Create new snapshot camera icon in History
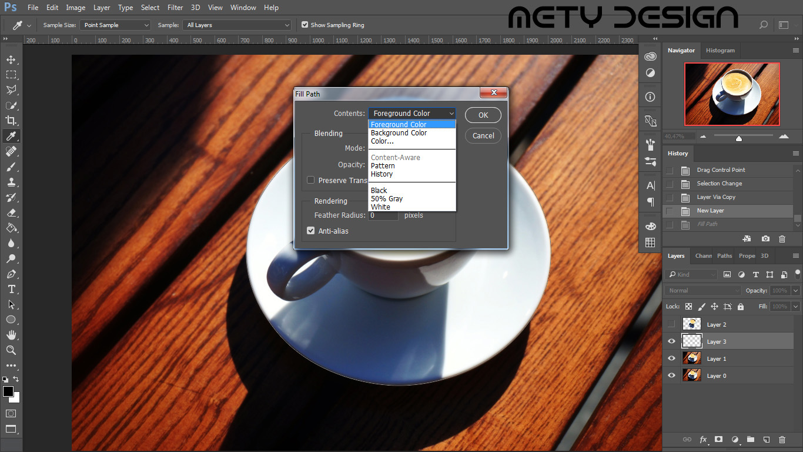The height and width of the screenshot is (452, 803). pos(765,239)
